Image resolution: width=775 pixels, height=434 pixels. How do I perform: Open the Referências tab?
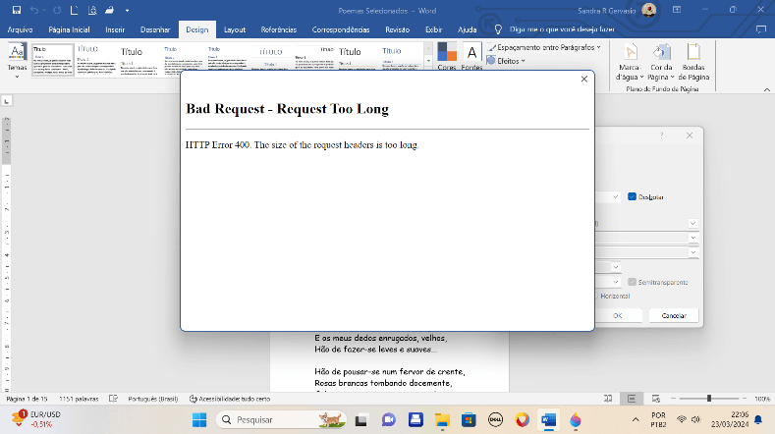(278, 29)
